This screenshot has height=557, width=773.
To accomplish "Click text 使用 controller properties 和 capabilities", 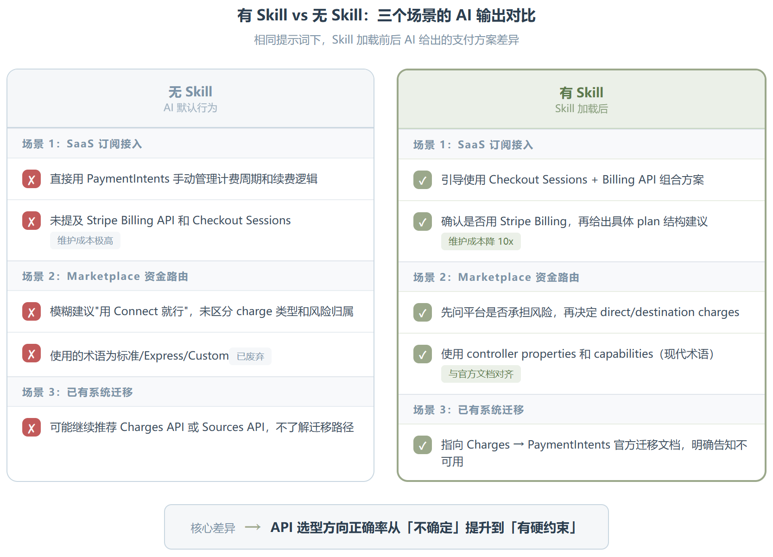I will 547,354.
